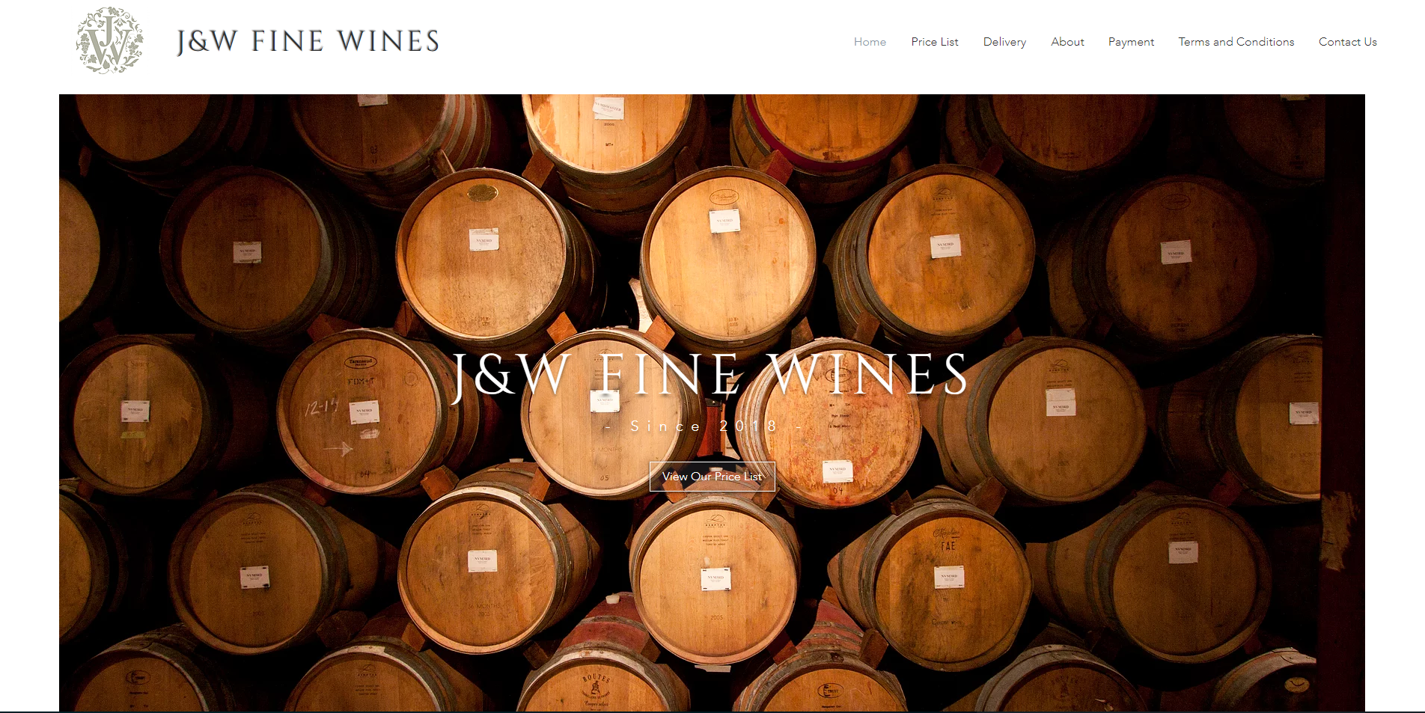Screen dimensions: 1425x713
Task: Click the J&W monogram logo emblem
Action: pyautogui.click(x=109, y=40)
